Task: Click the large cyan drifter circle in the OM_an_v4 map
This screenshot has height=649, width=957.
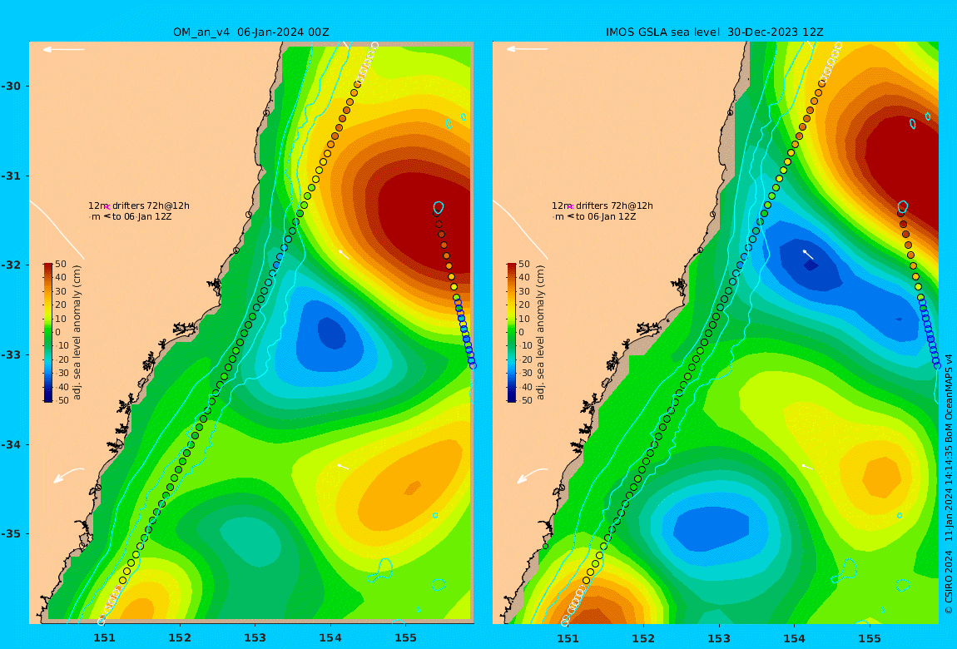Action: click(x=439, y=207)
